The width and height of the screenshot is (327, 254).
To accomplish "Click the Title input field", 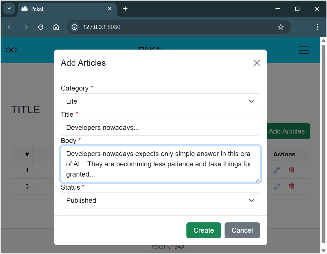I will [160, 128].
